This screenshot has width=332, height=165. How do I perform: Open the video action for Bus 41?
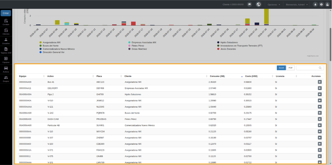click(320, 82)
